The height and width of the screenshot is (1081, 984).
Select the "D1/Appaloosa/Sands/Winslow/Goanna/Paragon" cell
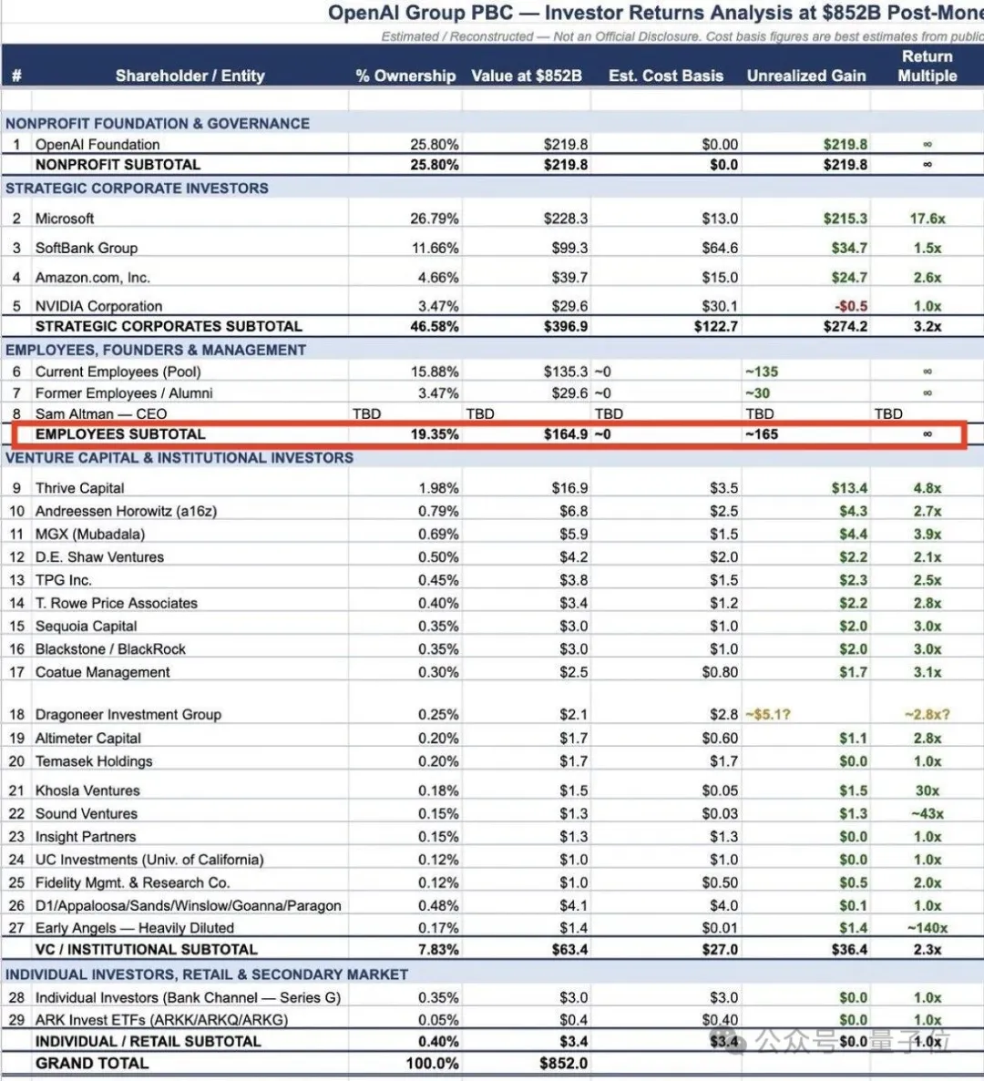point(188,906)
